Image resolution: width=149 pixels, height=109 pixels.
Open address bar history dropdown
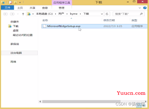coord(102,14)
